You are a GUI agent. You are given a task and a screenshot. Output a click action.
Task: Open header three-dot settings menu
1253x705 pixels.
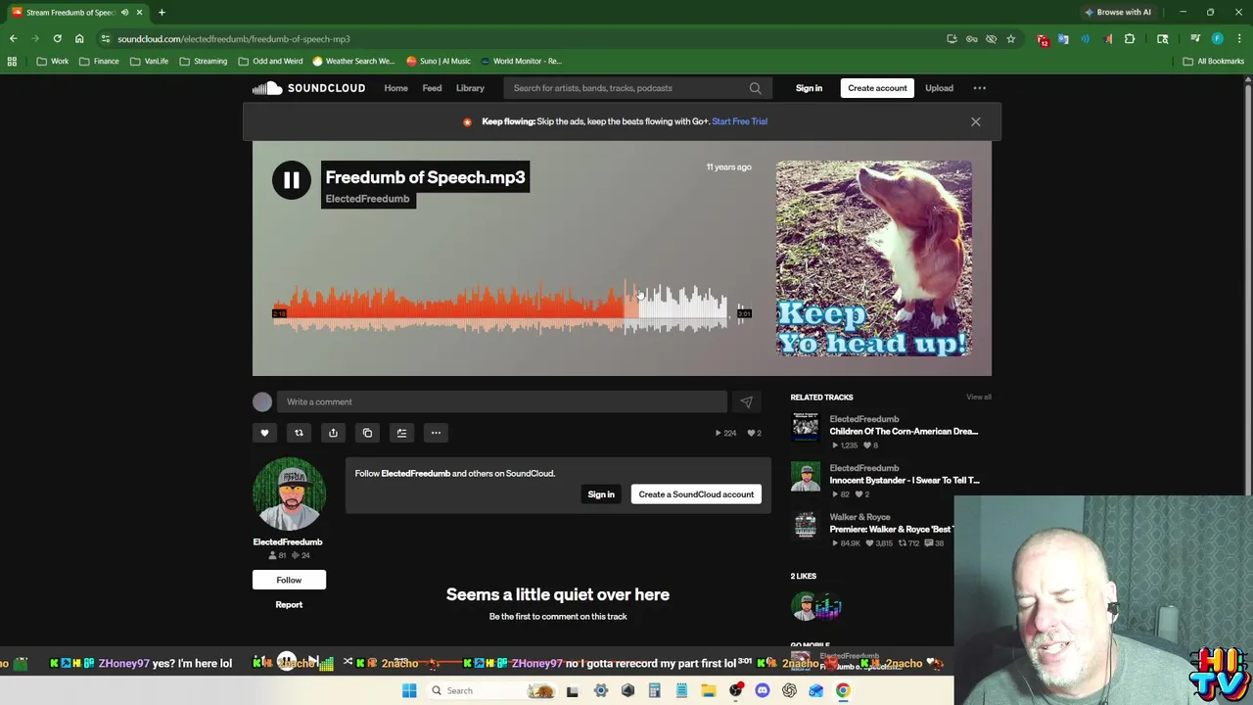tap(979, 88)
